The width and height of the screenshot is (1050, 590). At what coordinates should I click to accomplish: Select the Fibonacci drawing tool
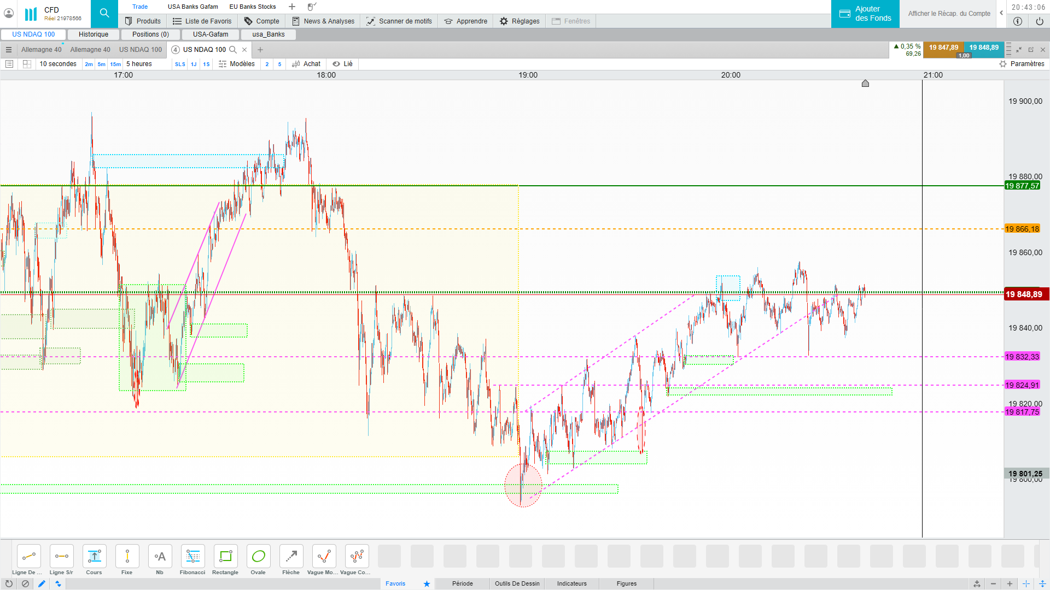[192, 557]
